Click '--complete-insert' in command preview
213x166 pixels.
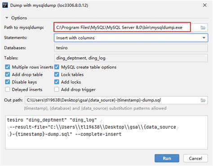point(98,134)
